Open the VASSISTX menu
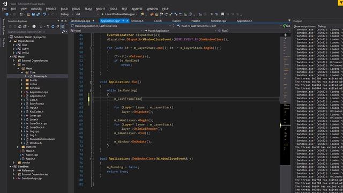 coord(36,9)
